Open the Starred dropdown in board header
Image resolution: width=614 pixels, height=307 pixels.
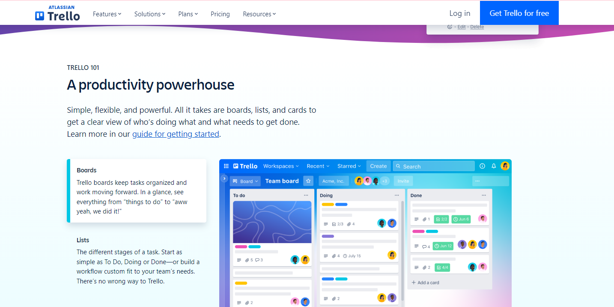coord(349,166)
